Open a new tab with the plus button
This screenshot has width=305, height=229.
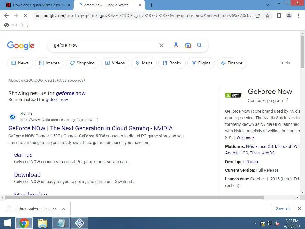pos(152,5)
